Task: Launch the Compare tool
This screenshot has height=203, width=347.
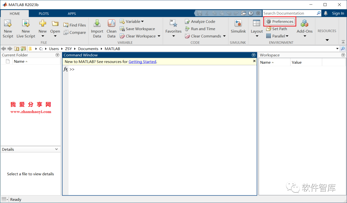Action: pyautogui.click(x=75, y=32)
